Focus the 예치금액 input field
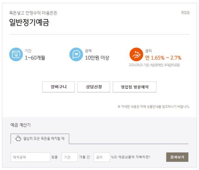Screen dimensions: 199x170 (30, 157)
